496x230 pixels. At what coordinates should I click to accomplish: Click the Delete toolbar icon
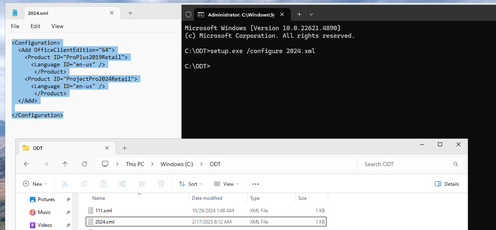pos(161,184)
